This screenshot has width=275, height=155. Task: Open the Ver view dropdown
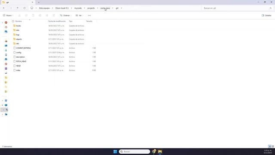[x=79, y=15]
